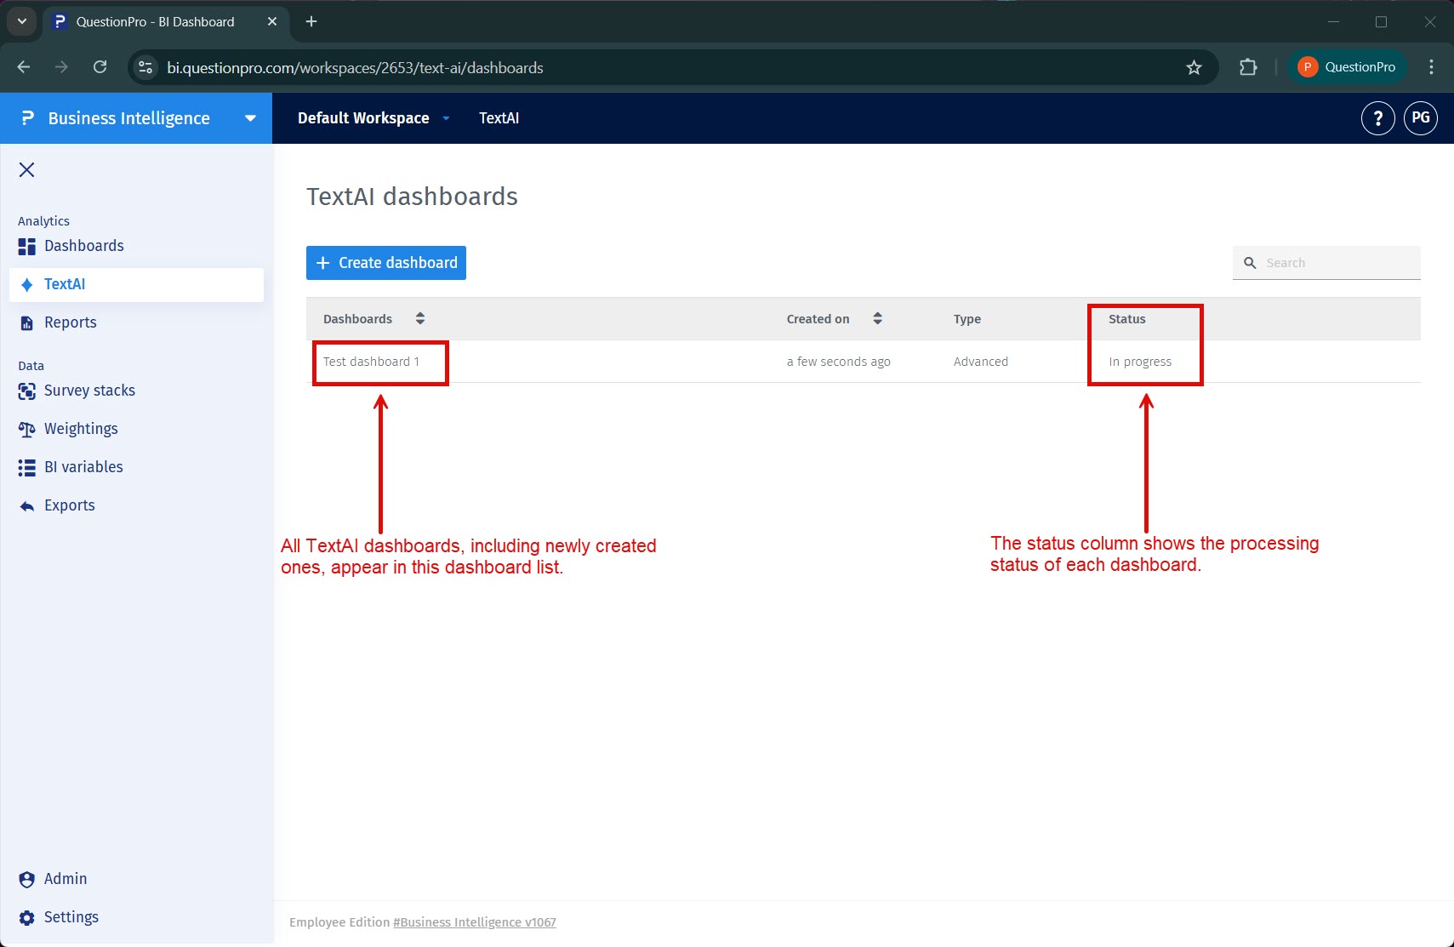Open BI variables list

click(x=83, y=466)
